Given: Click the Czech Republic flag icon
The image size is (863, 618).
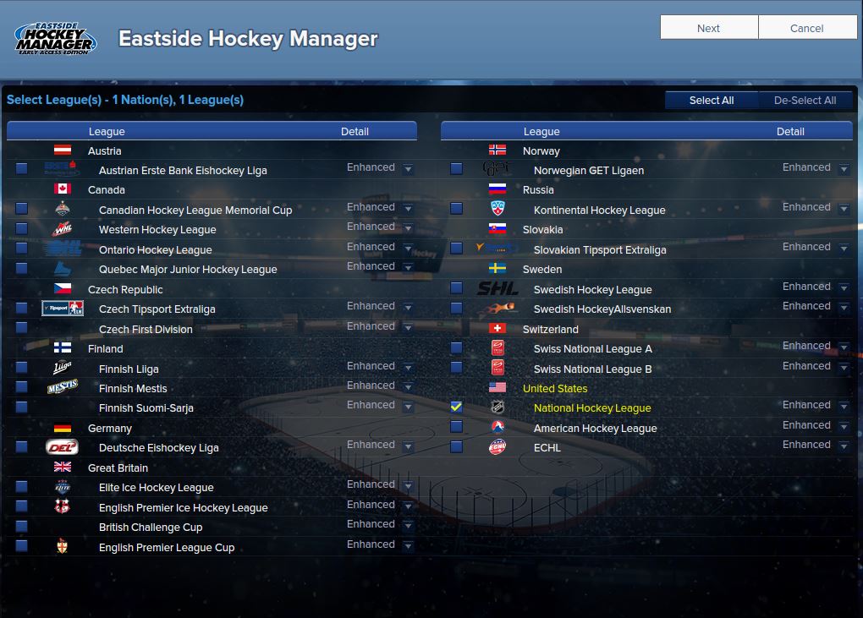Looking at the screenshot, I should (63, 288).
